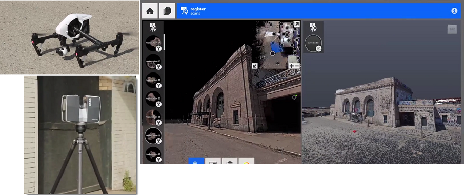This screenshot has height=195, width=464.
Task: Click the scan list scrollbar handle
Action: (x=164, y=42)
